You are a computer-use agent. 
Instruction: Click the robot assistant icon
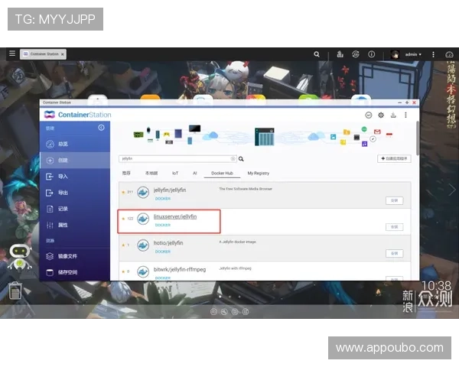coord(19,258)
